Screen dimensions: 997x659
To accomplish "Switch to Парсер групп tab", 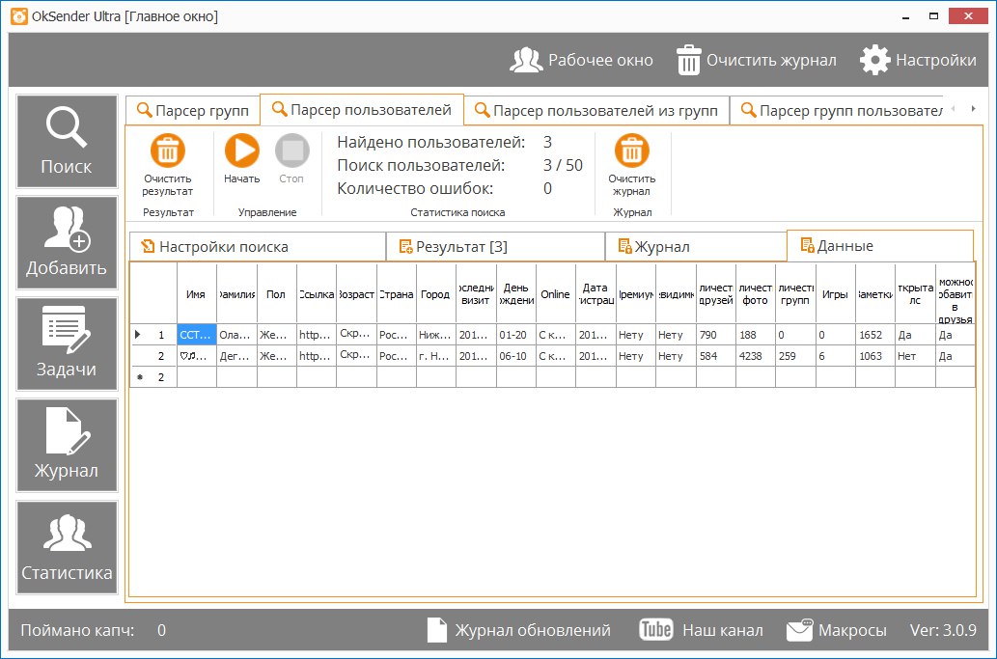I will (x=193, y=111).
